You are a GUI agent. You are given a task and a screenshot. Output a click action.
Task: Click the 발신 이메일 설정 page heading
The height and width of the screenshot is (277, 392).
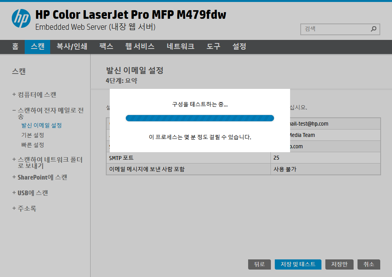[x=135, y=70]
